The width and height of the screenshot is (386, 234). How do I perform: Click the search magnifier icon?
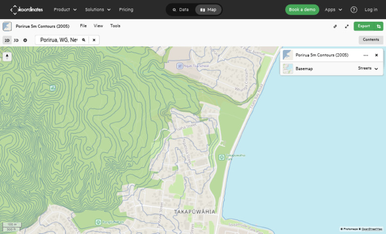click(84, 40)
